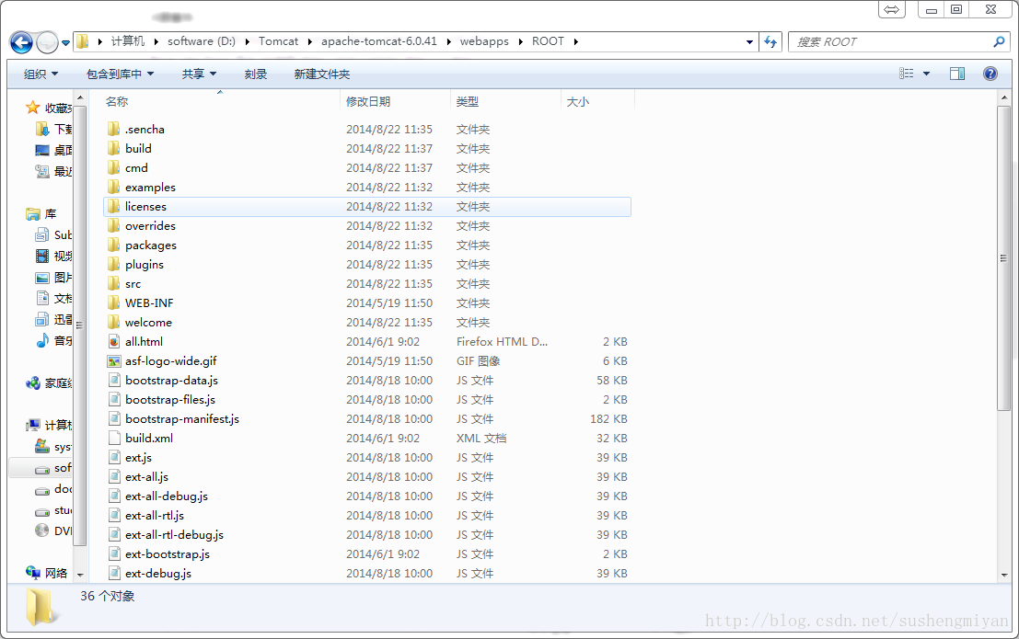Open the 组织 menu
Image resolution: width=1019 pixels, height=639 pixels.
(41, 74)
